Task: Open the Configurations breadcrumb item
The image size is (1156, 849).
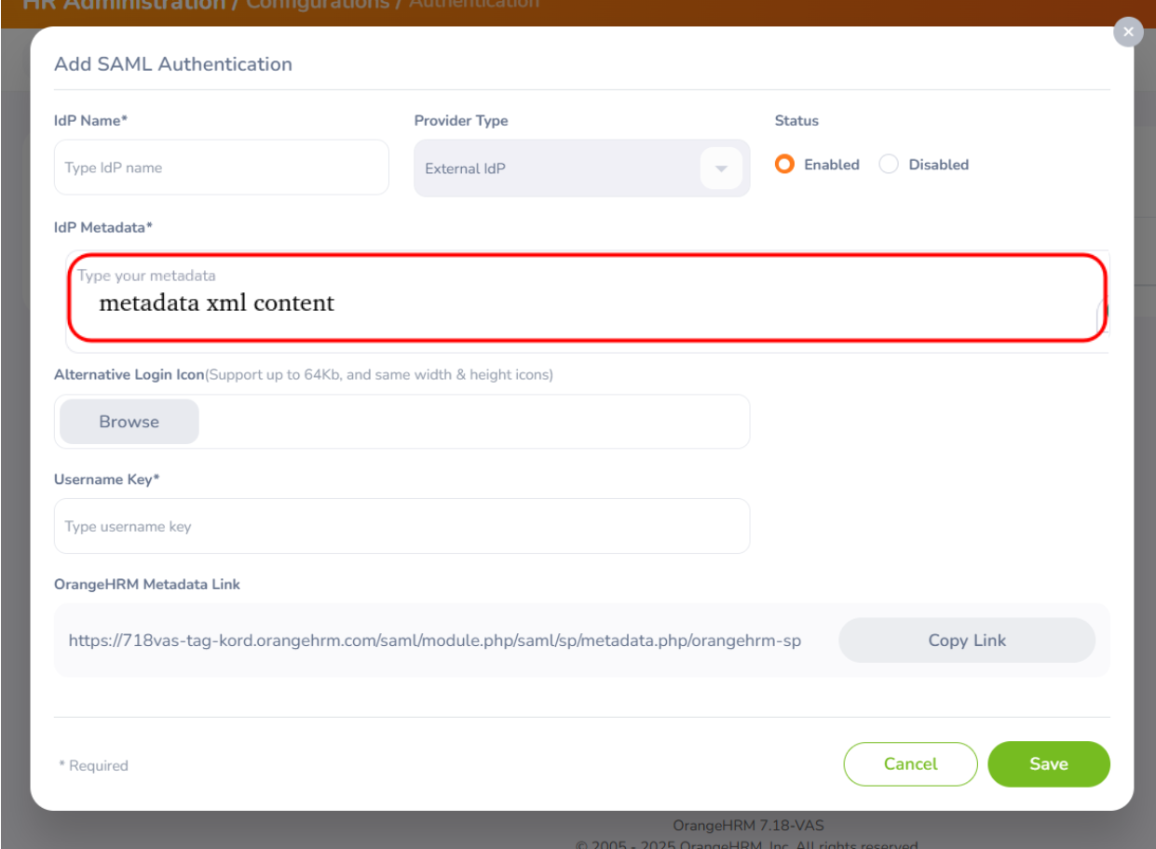Action: tap(318, 5)
